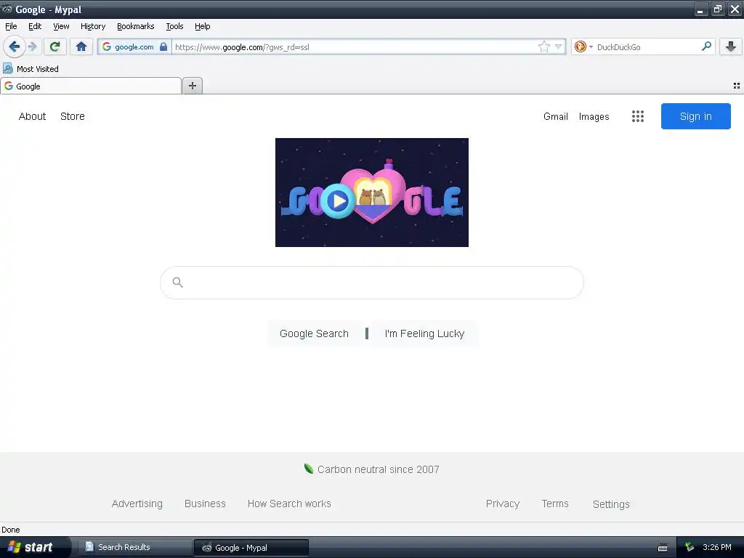
Task: Click the padlock security icon
Action: [x=163, y=46]
